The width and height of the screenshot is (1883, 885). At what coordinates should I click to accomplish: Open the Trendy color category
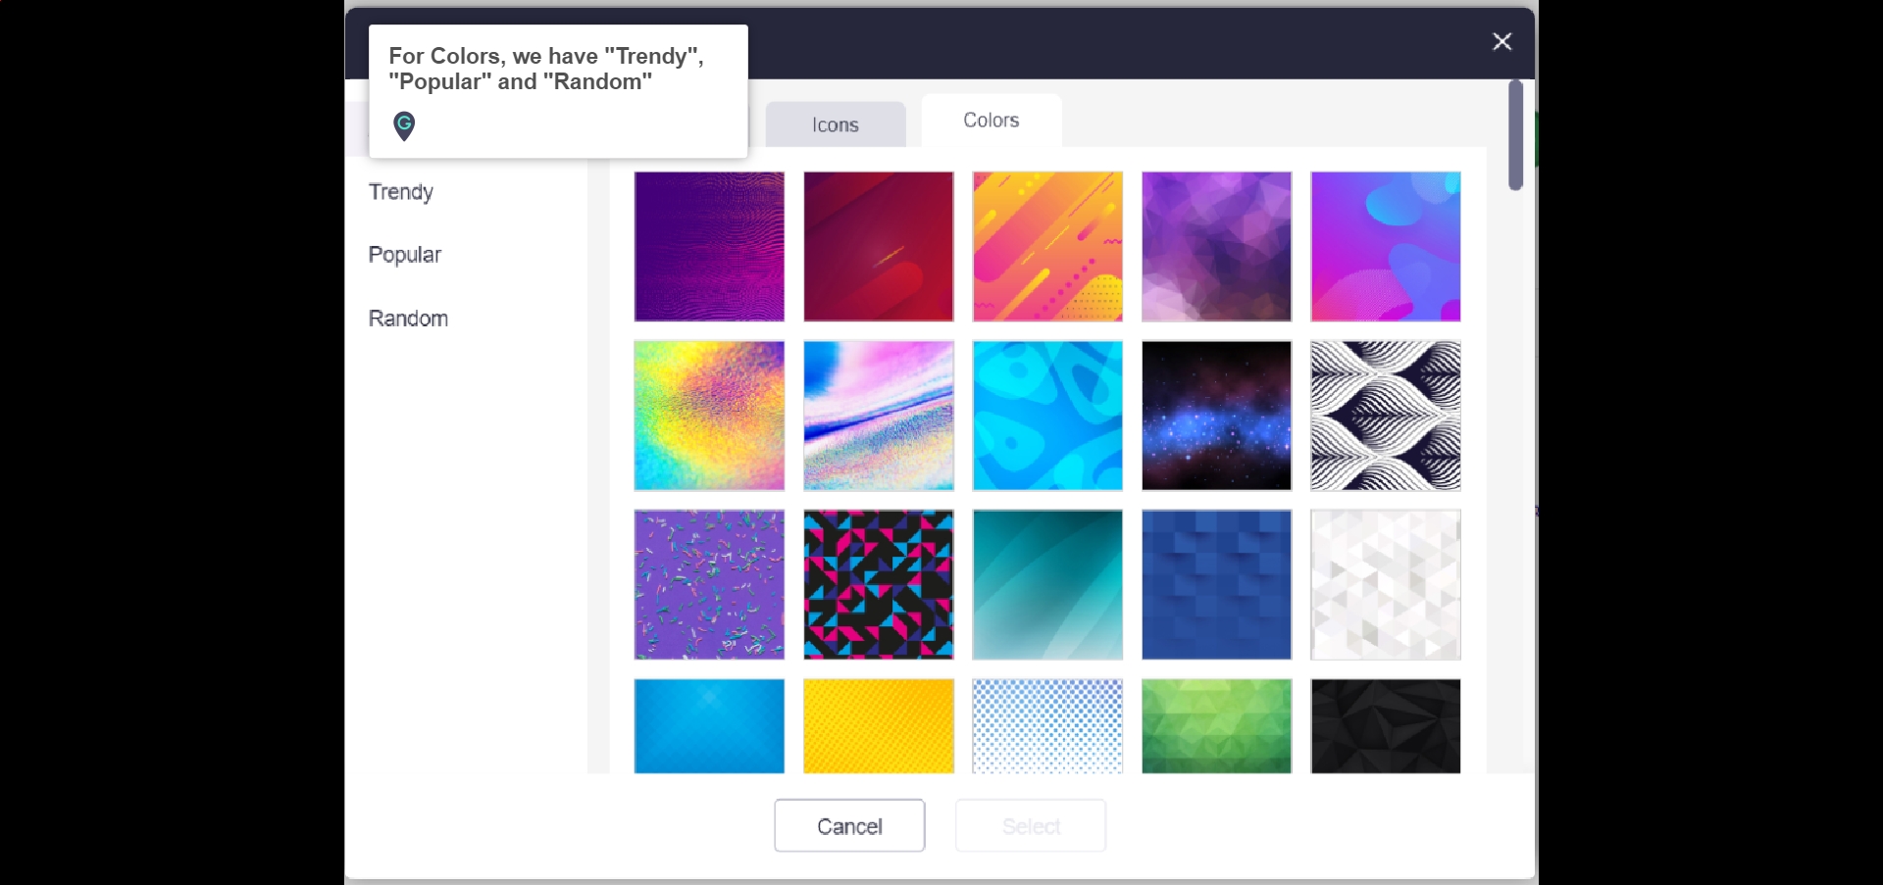point(401,192)
